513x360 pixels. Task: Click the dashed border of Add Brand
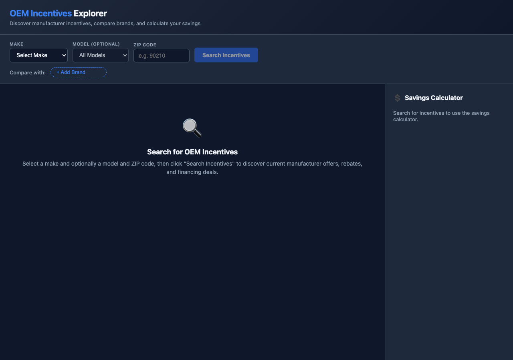[x=78, y=67]
